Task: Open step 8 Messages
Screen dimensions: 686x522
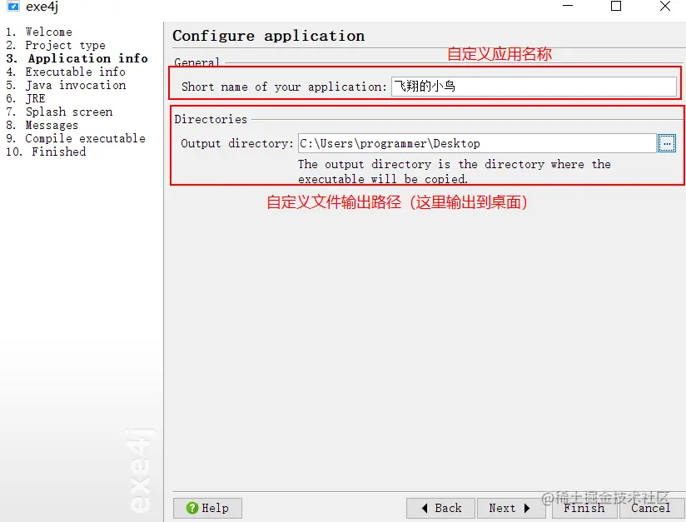Action: click(42, 125)
